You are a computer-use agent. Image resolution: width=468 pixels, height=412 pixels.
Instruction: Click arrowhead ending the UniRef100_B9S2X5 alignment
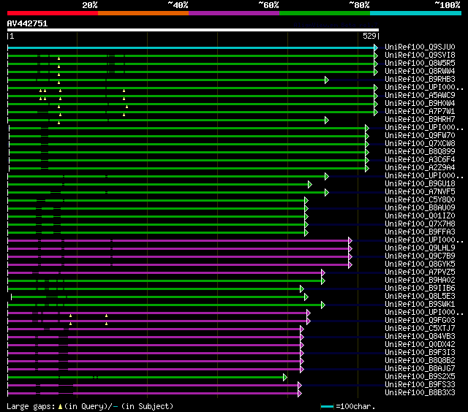(x=285, y=378)
